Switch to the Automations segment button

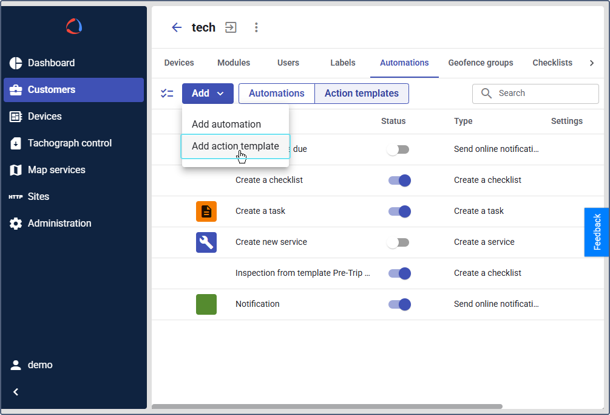pyautogui.click(x=276, y=94)
